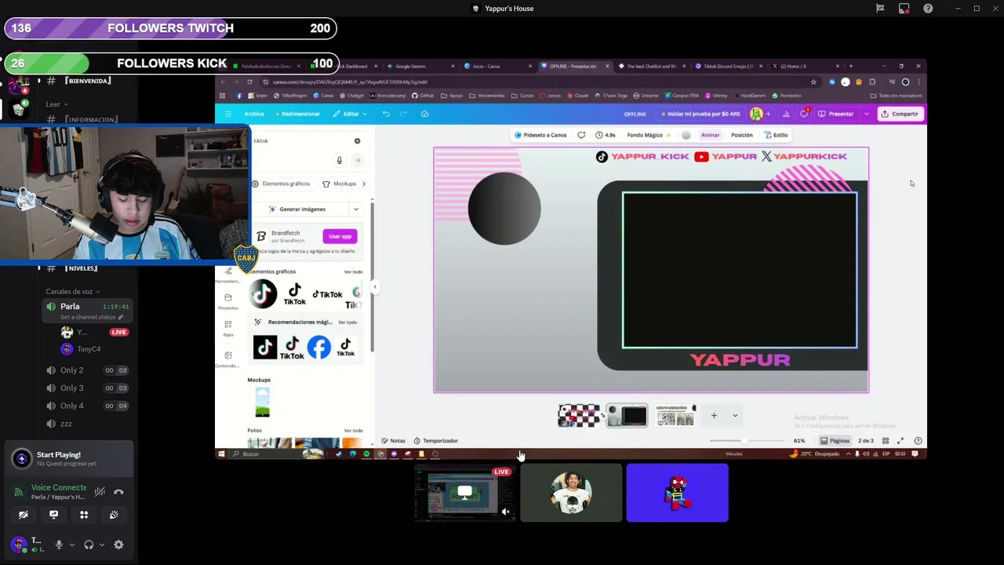1004x565 pixels.
Task: Mute the Discord microphone
Action: (x=59, y=545)
